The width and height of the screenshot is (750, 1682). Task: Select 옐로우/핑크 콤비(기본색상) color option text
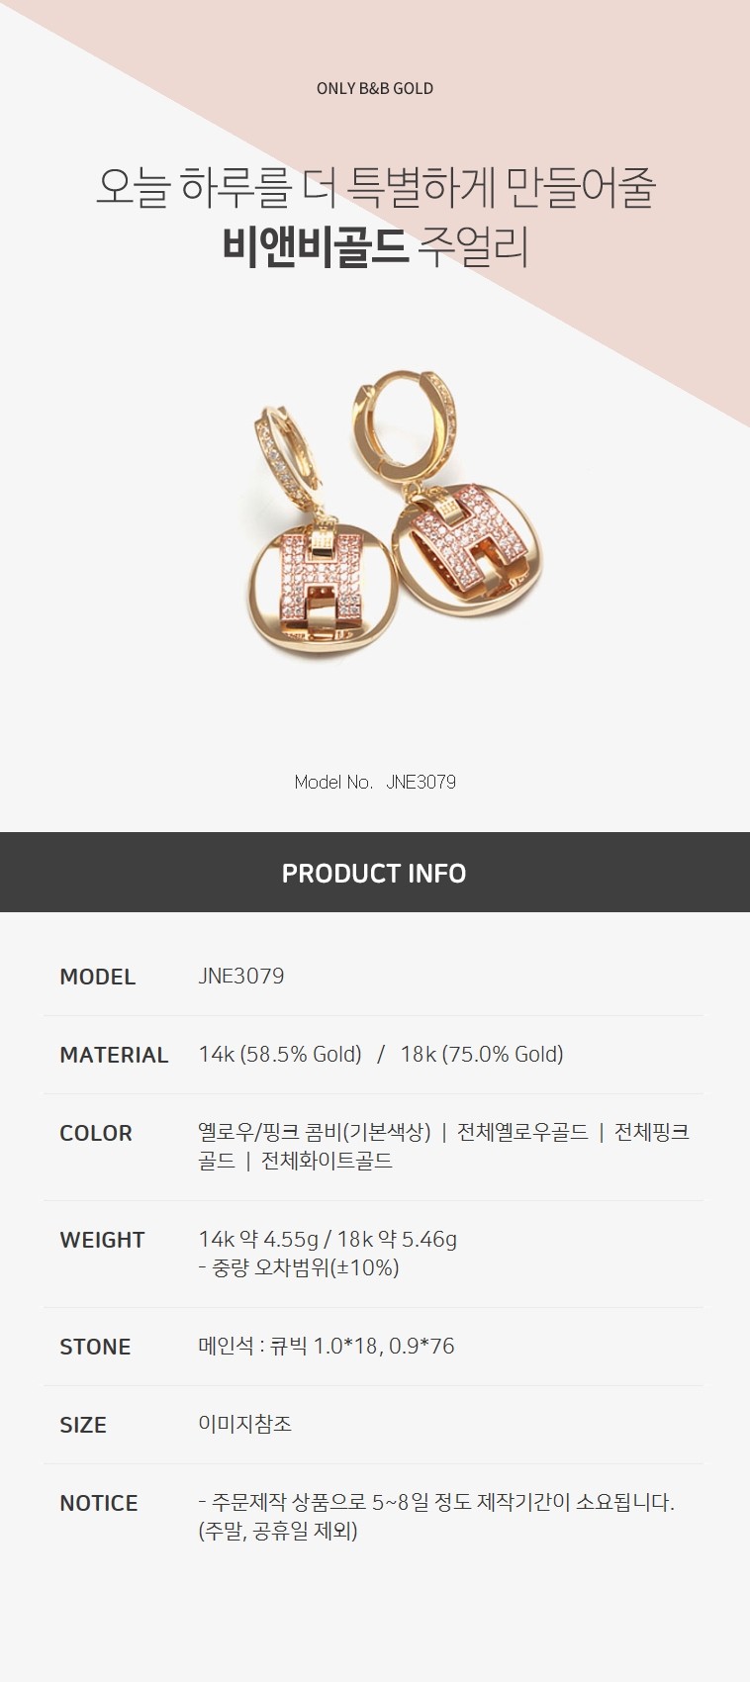click(315, 1132)
